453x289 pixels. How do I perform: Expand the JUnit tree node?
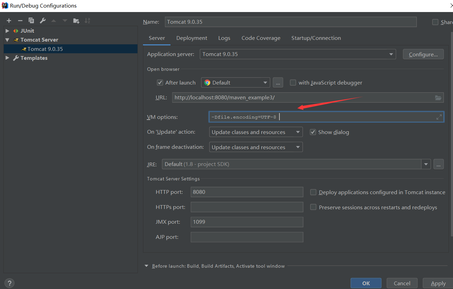click(x=7, y=31)
